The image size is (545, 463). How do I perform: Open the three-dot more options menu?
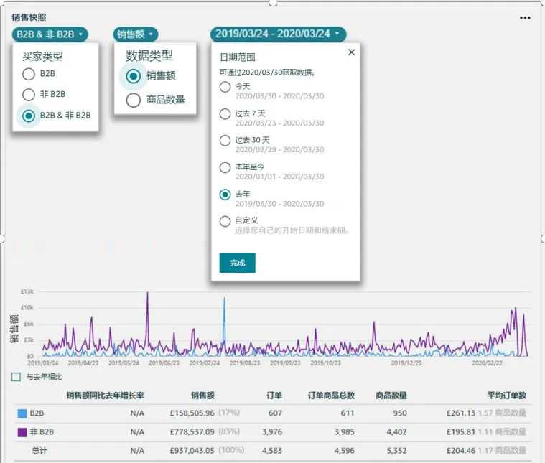click(525, 18)
